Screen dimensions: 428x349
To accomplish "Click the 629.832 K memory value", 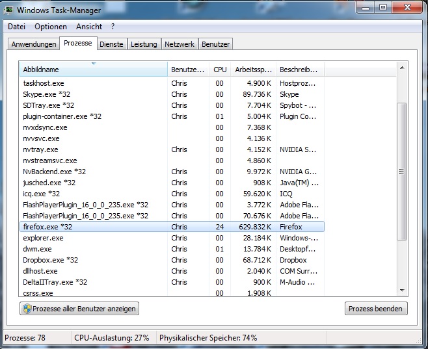I will pos(255,227).
